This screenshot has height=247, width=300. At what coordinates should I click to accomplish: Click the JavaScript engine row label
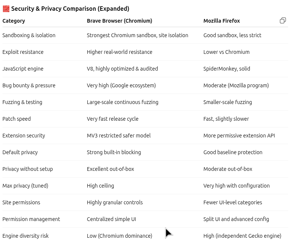tap(23, 69)
